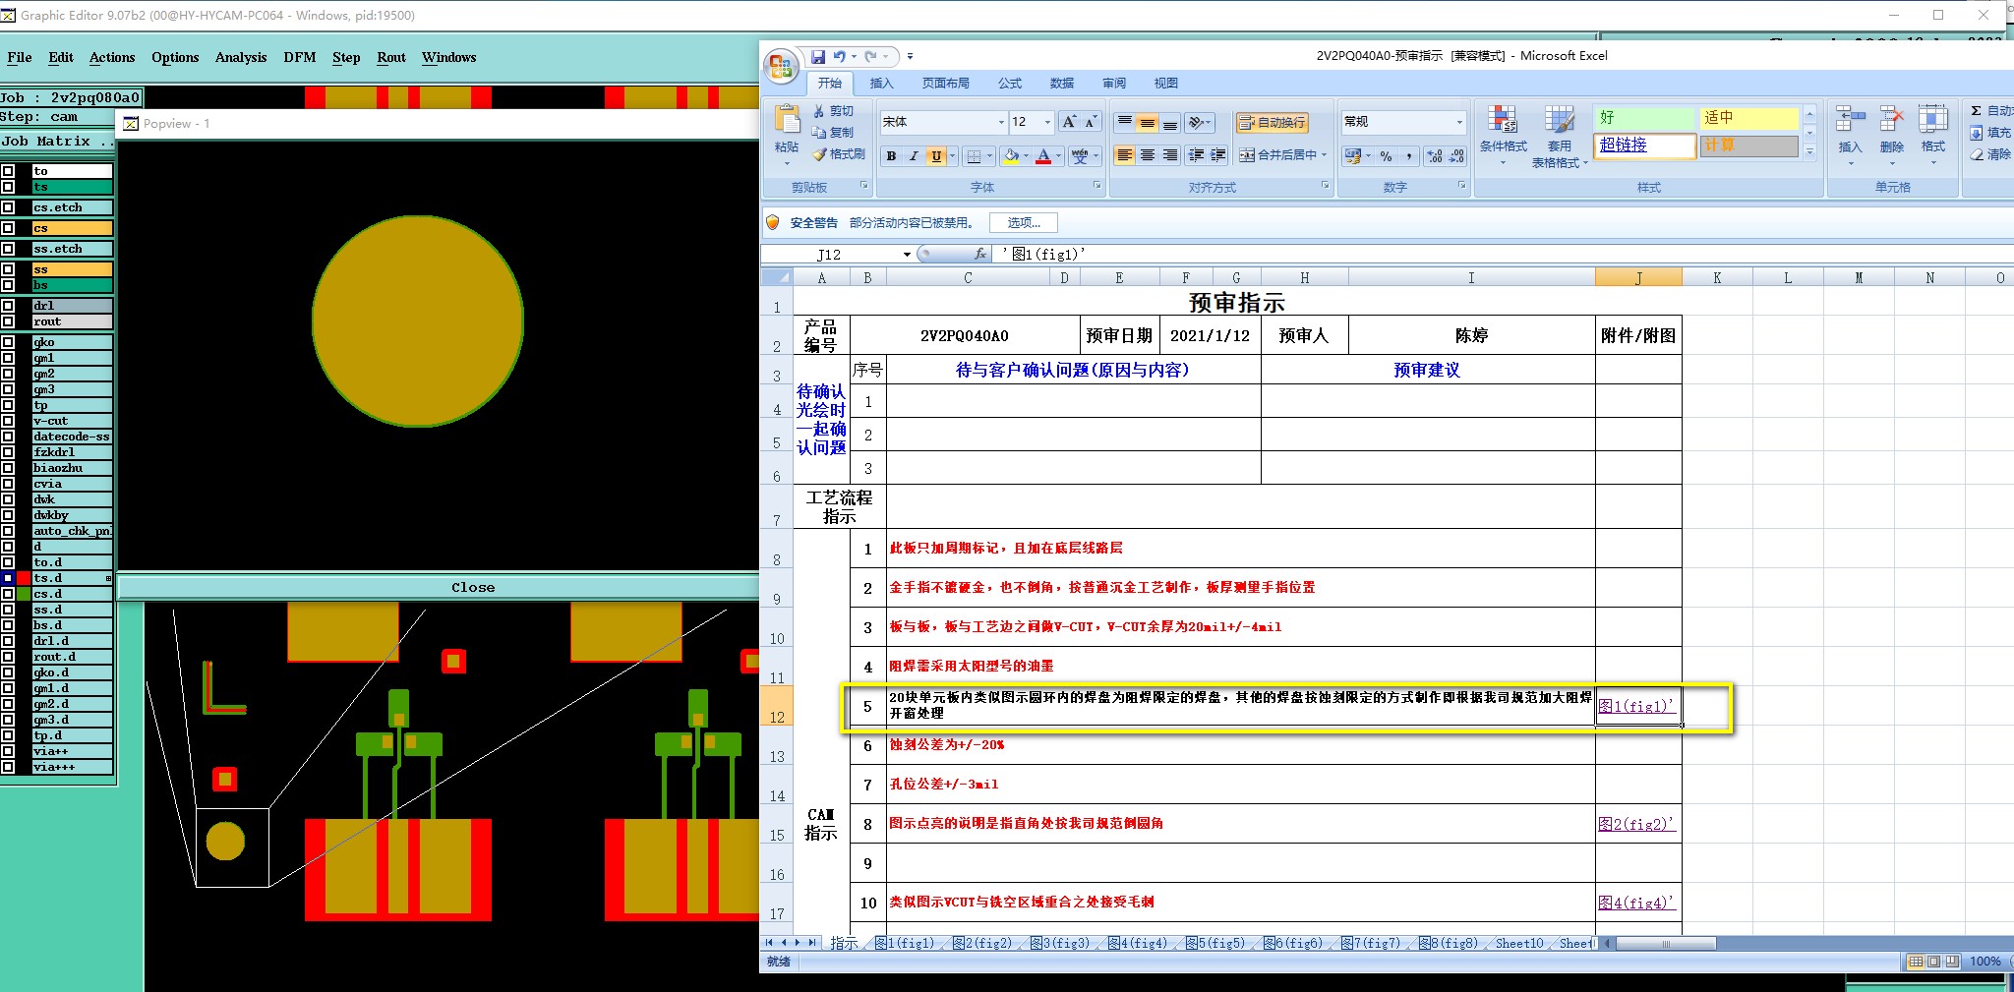
Task: Open the font name 宋体 dropdown
Action: [1001, 122]
